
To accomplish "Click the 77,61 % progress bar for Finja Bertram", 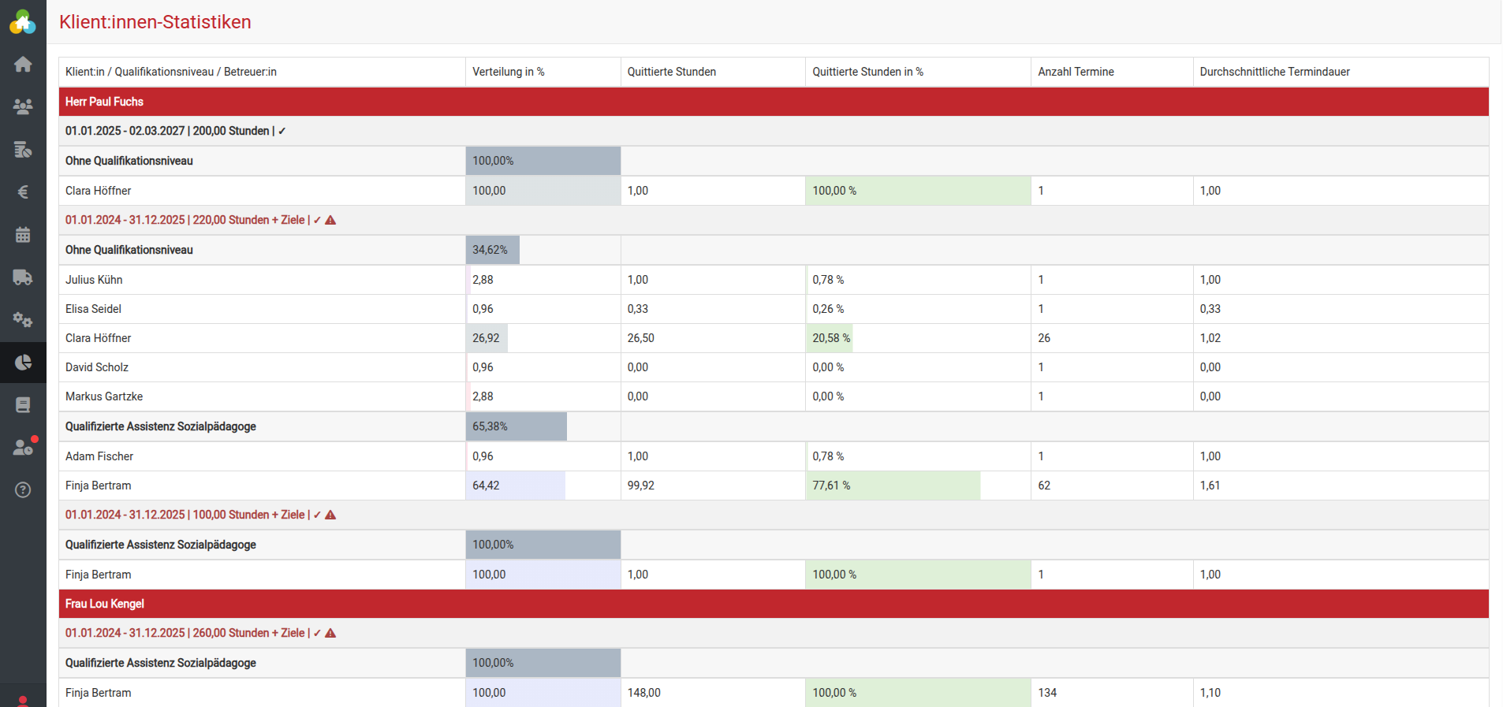I will tap(893, 486).
